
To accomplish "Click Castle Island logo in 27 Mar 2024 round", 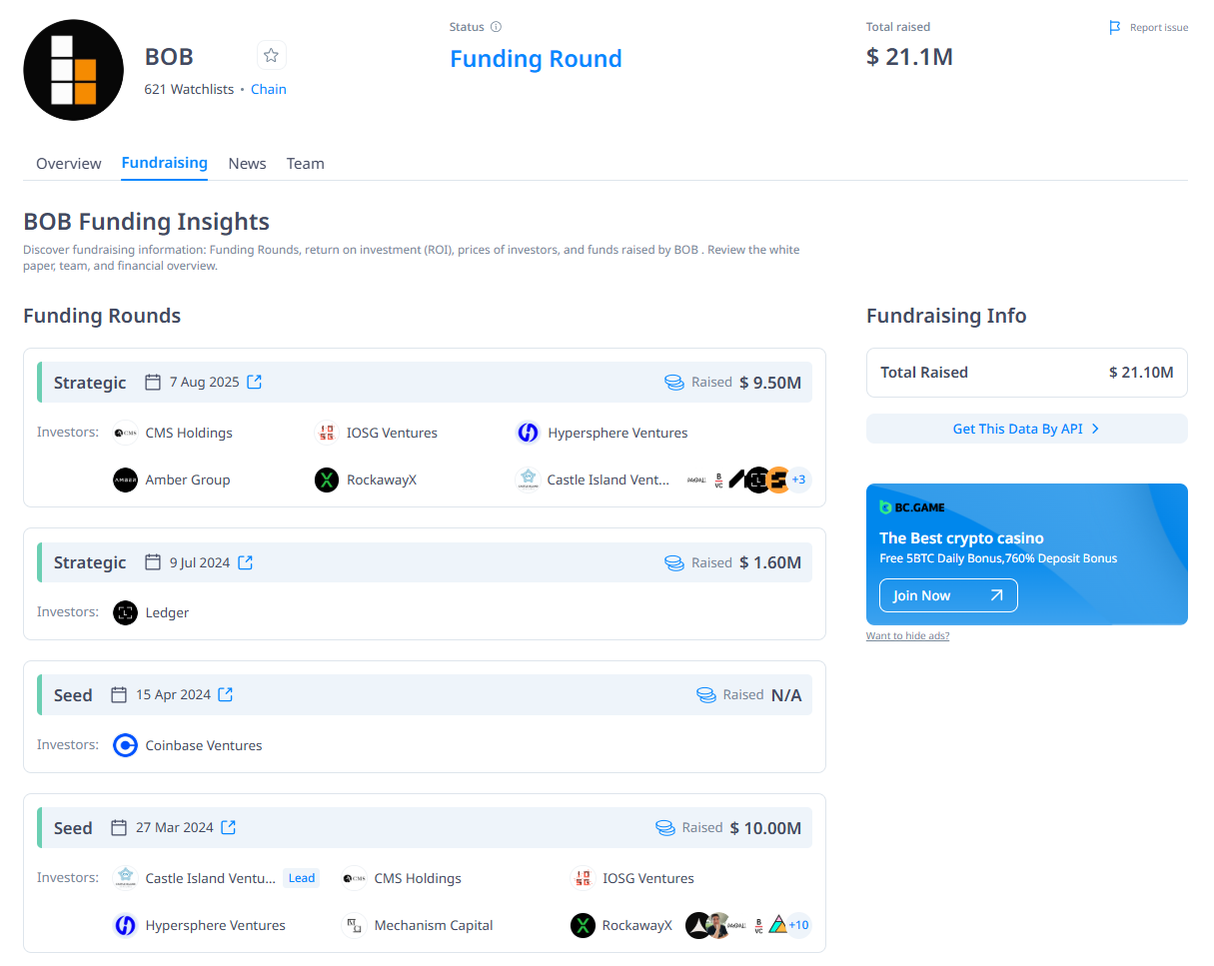I will click(x=125, y=878).
